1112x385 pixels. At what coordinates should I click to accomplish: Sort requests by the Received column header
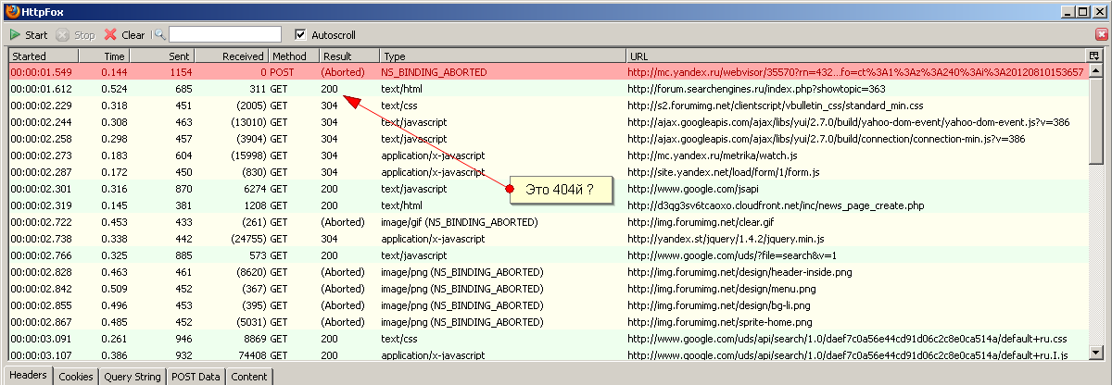click(x=232, y=56)
